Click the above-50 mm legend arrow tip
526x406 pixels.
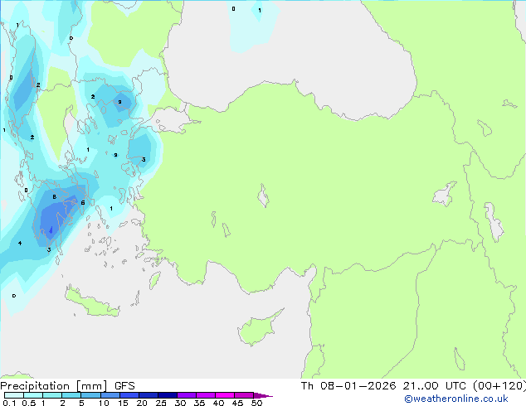(263, 395)
